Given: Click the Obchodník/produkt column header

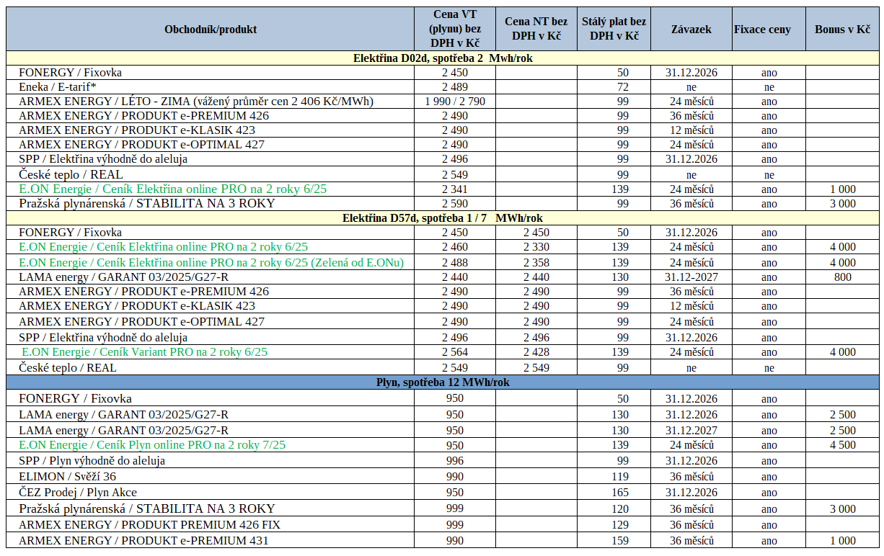Looking at the screenshot, I should 210,30.
